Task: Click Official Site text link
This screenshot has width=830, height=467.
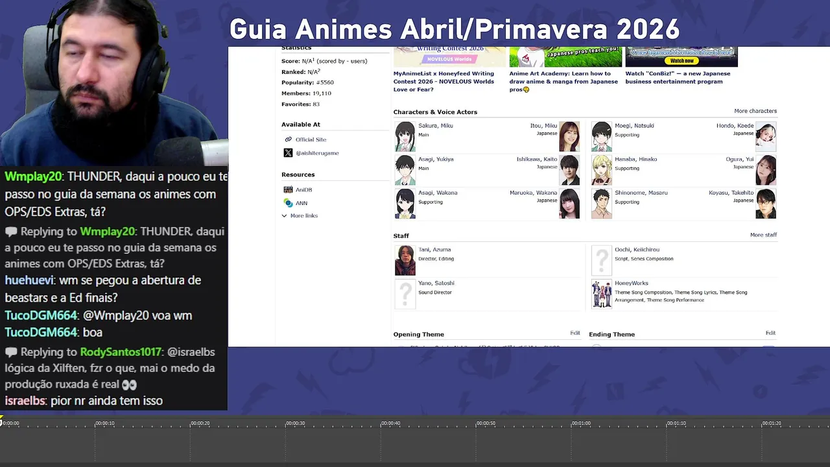Action: (311, 139)
